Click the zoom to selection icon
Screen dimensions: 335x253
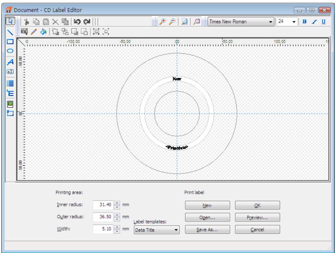click(x=197, y=22)
